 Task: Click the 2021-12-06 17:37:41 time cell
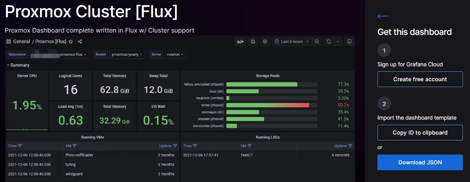click(200, 155)
